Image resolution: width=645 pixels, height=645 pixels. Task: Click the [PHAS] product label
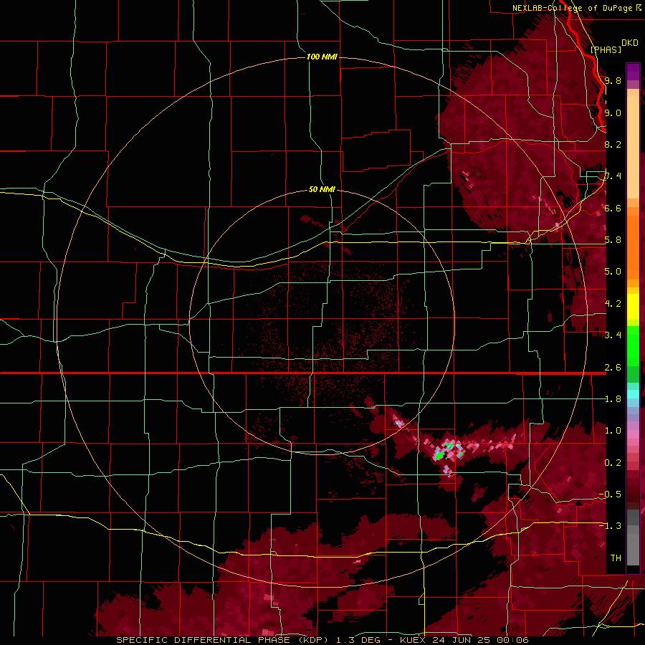click(x=606, y=49)
